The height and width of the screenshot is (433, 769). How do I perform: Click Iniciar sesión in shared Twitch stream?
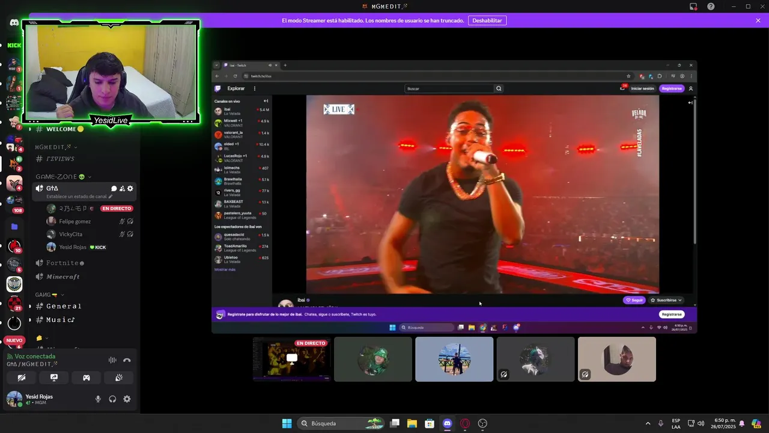(643, 88)
